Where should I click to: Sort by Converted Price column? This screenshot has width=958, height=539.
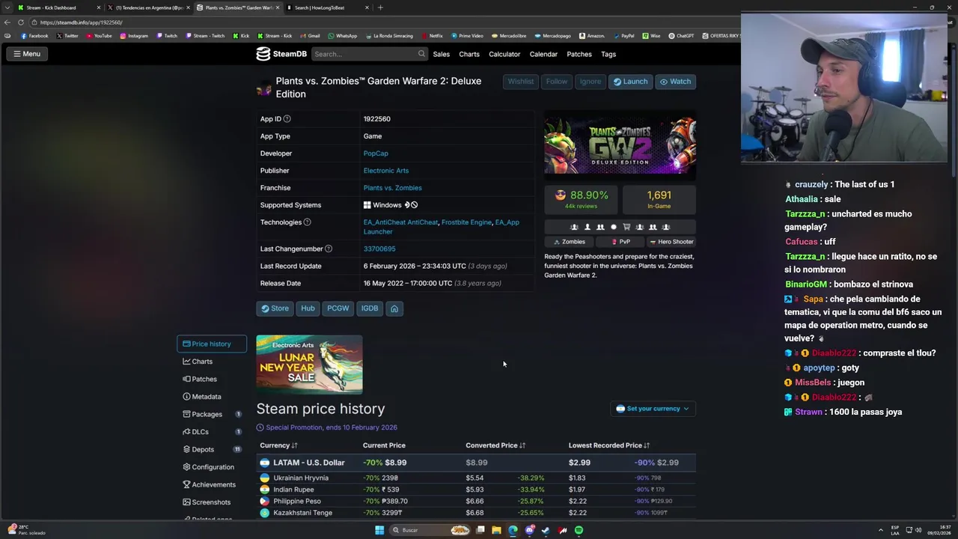coord(495,445)
